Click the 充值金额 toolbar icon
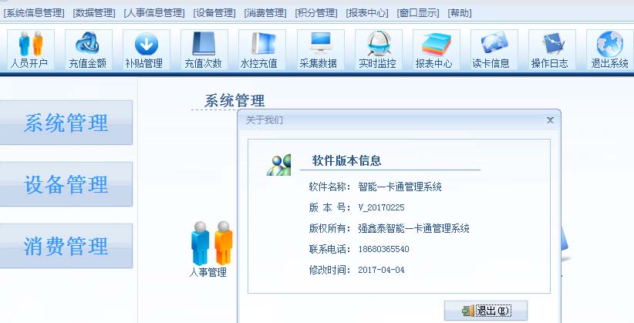Image resolution: width=634 pixels, height=323 pixels. point(88,50)
